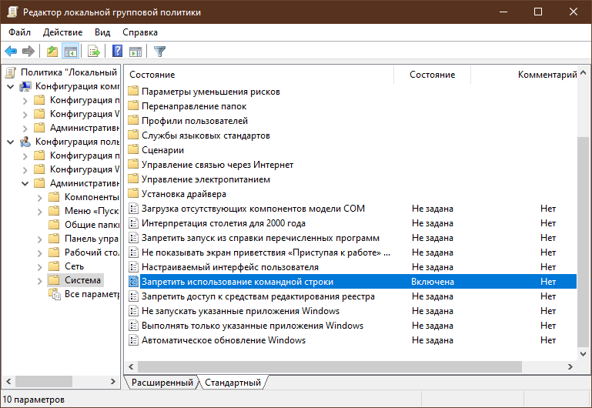Click the folder icon of 'Установка драйвера'
The height and width of the screenshot is (408, 592).
(133, 194)
